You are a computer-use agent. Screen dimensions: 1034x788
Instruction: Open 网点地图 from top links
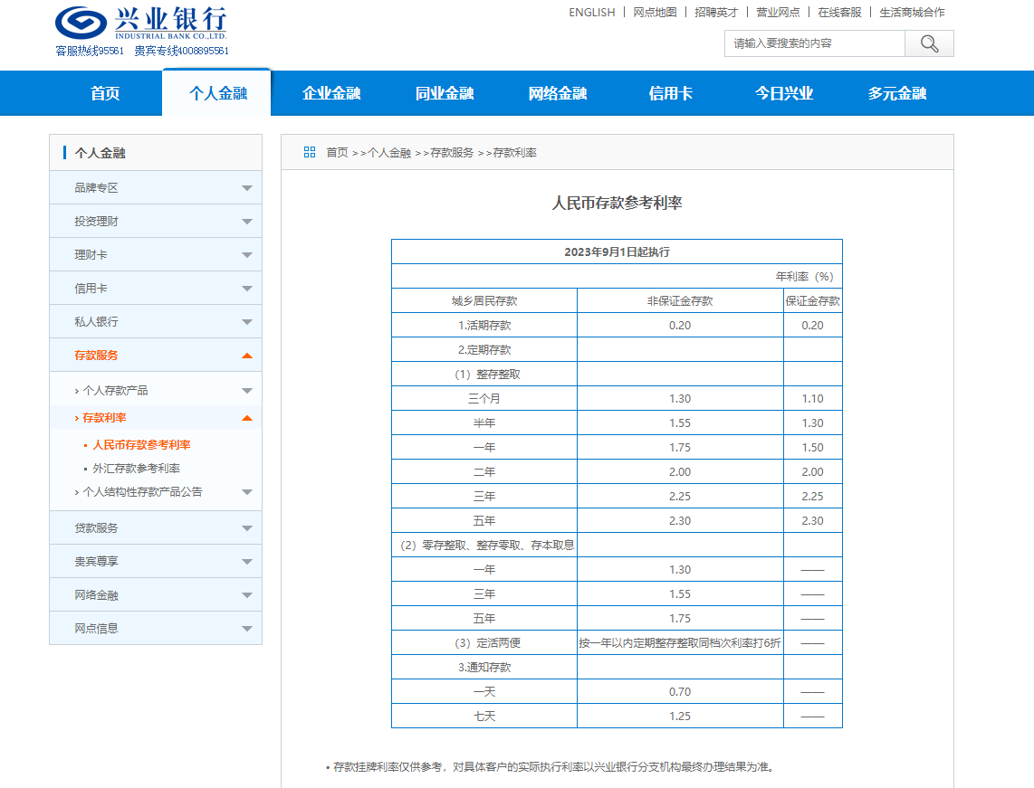655,13
